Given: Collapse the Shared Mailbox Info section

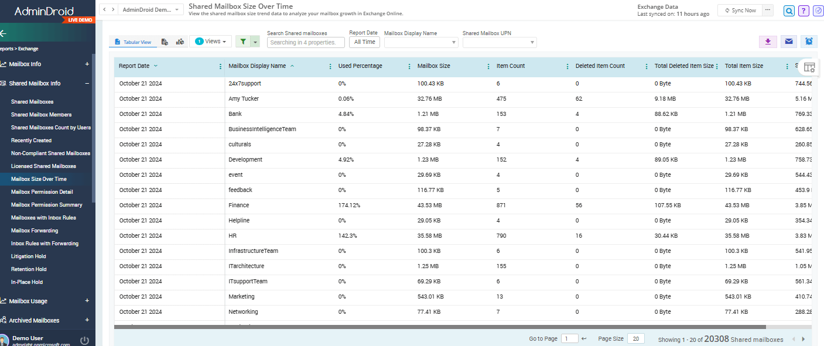Looking at the screenshot, I should click(x=87, y=84).
